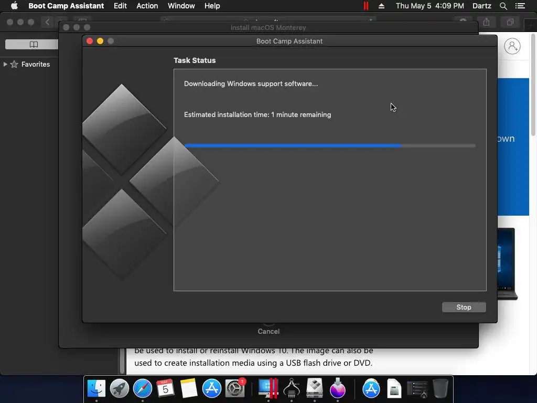Open the disk image file in the Dock

[394, 388]
